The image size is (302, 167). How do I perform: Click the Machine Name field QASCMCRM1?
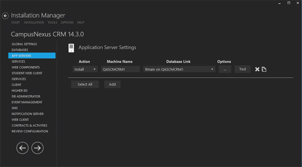click(121, 69)
